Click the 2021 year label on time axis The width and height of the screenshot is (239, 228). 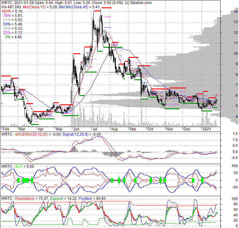(207, 129)
